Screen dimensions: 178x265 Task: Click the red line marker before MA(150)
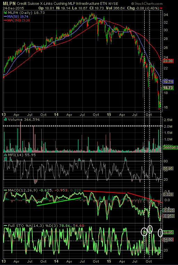click(5, 20)
